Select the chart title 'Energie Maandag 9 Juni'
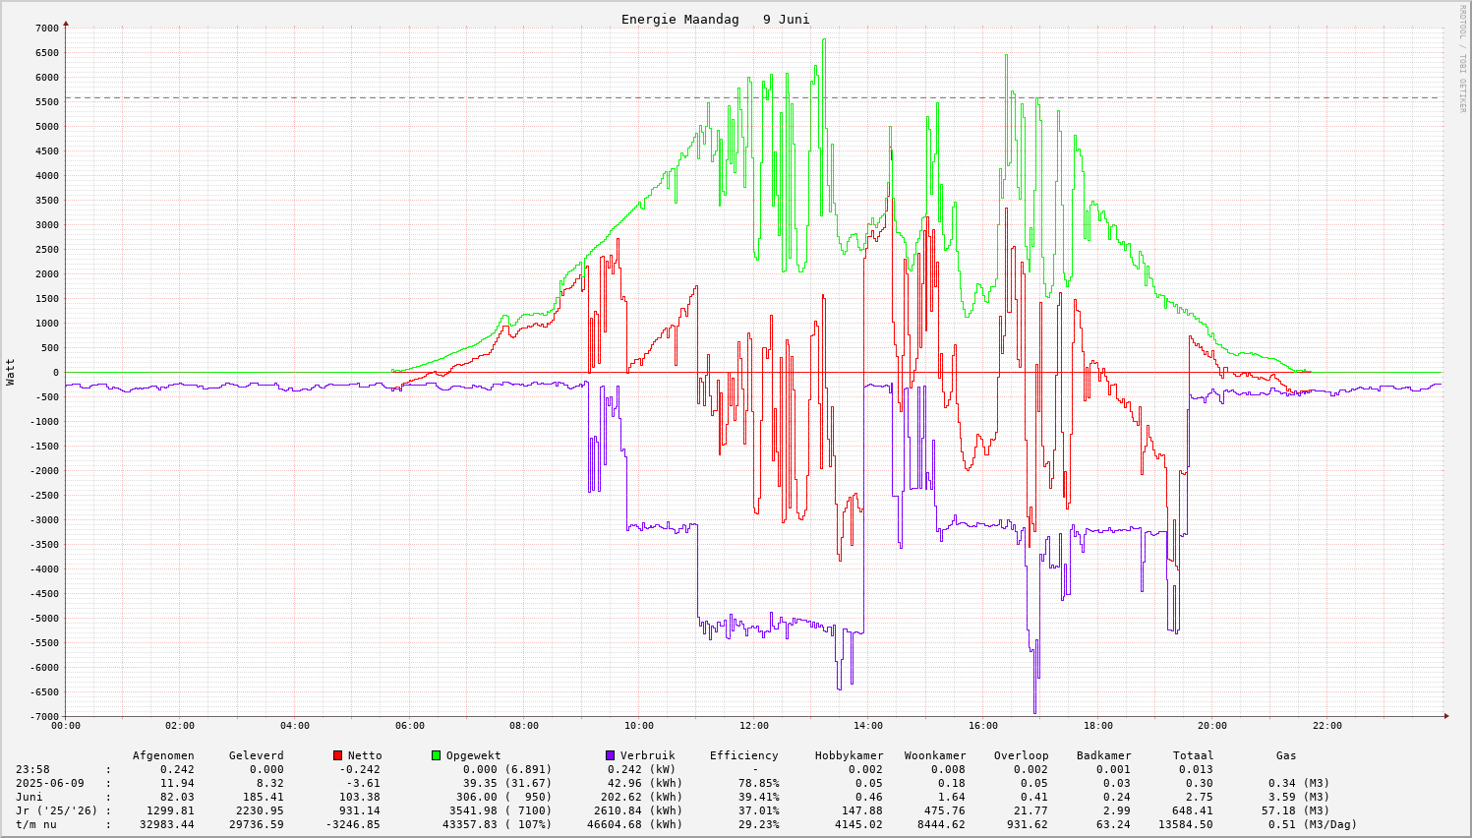Viewport: 1472px width, 838px height. (715, 20)
